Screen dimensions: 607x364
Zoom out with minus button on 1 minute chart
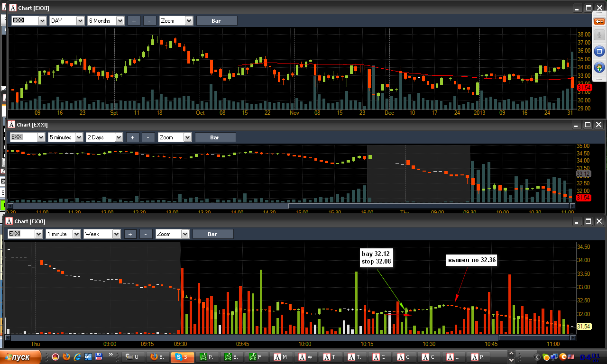pyautogui.click(x=146, y=234)
